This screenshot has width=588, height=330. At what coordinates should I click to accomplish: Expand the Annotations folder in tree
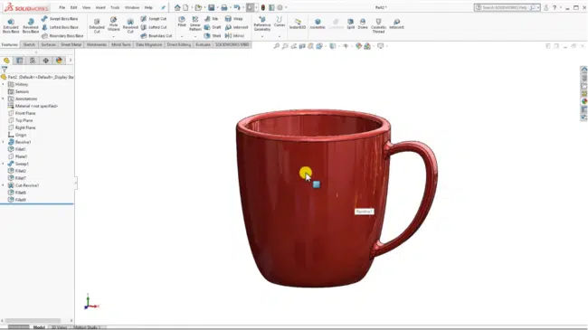tap(4, 99)
